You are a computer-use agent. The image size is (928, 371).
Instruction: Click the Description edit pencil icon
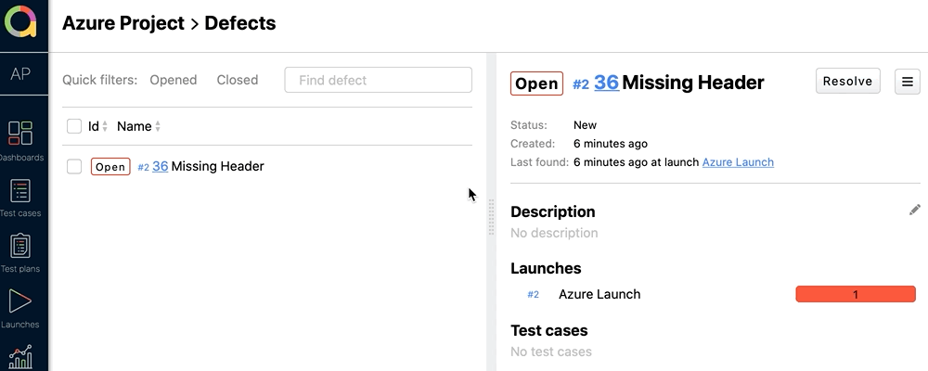(915, 211)
